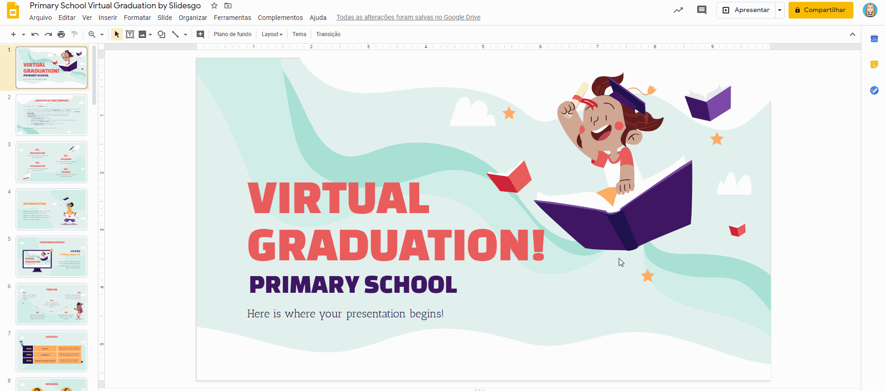
Task: Click the undo arrow
Action: tap(35, 34)
